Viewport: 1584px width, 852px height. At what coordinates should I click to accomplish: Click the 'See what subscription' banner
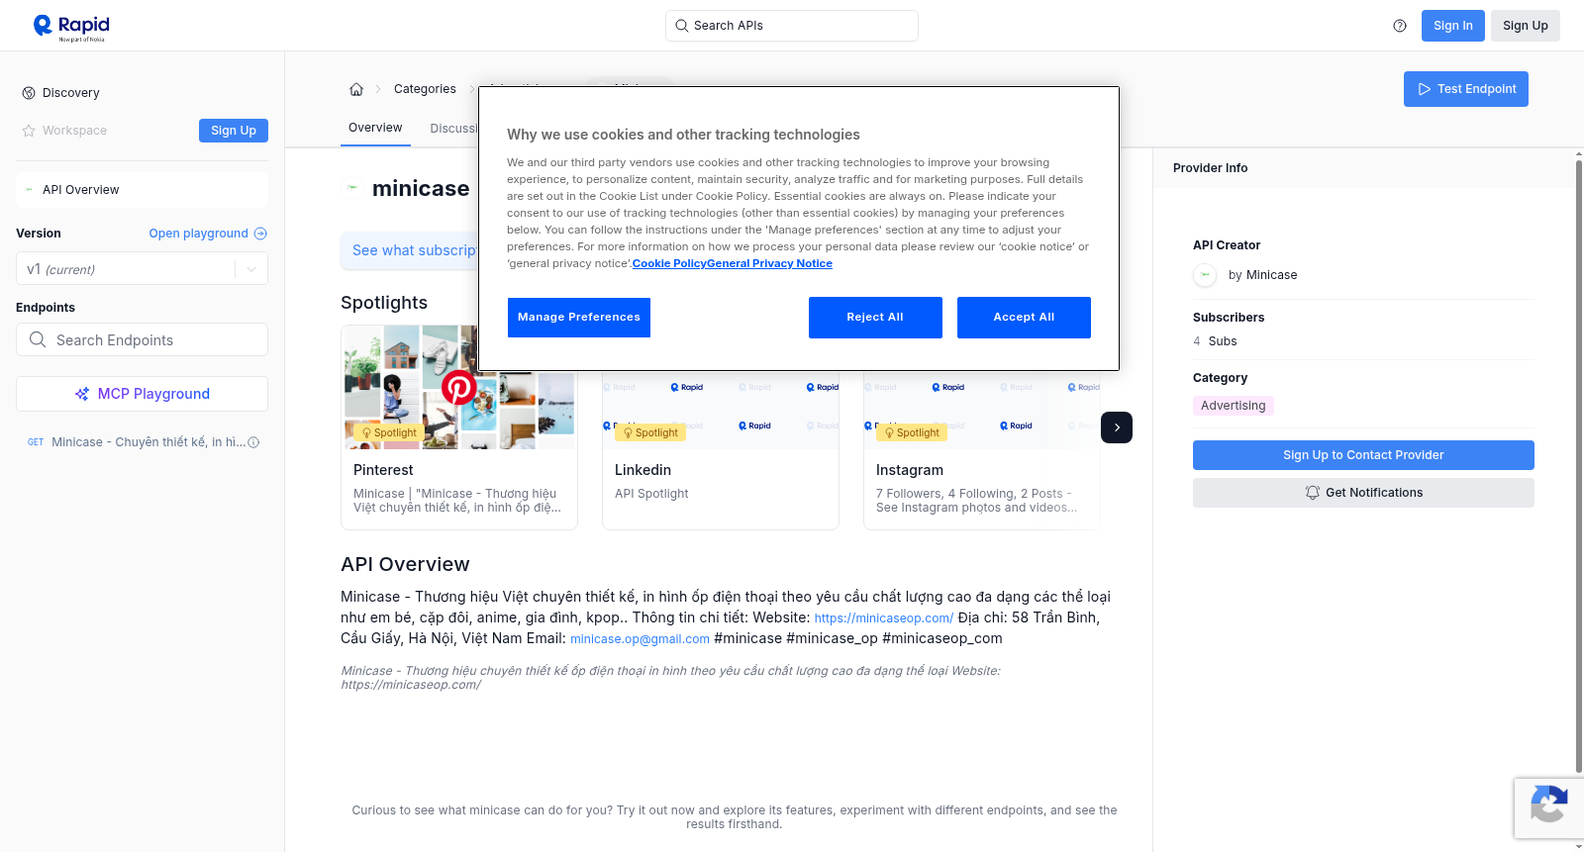click(409, 251)
